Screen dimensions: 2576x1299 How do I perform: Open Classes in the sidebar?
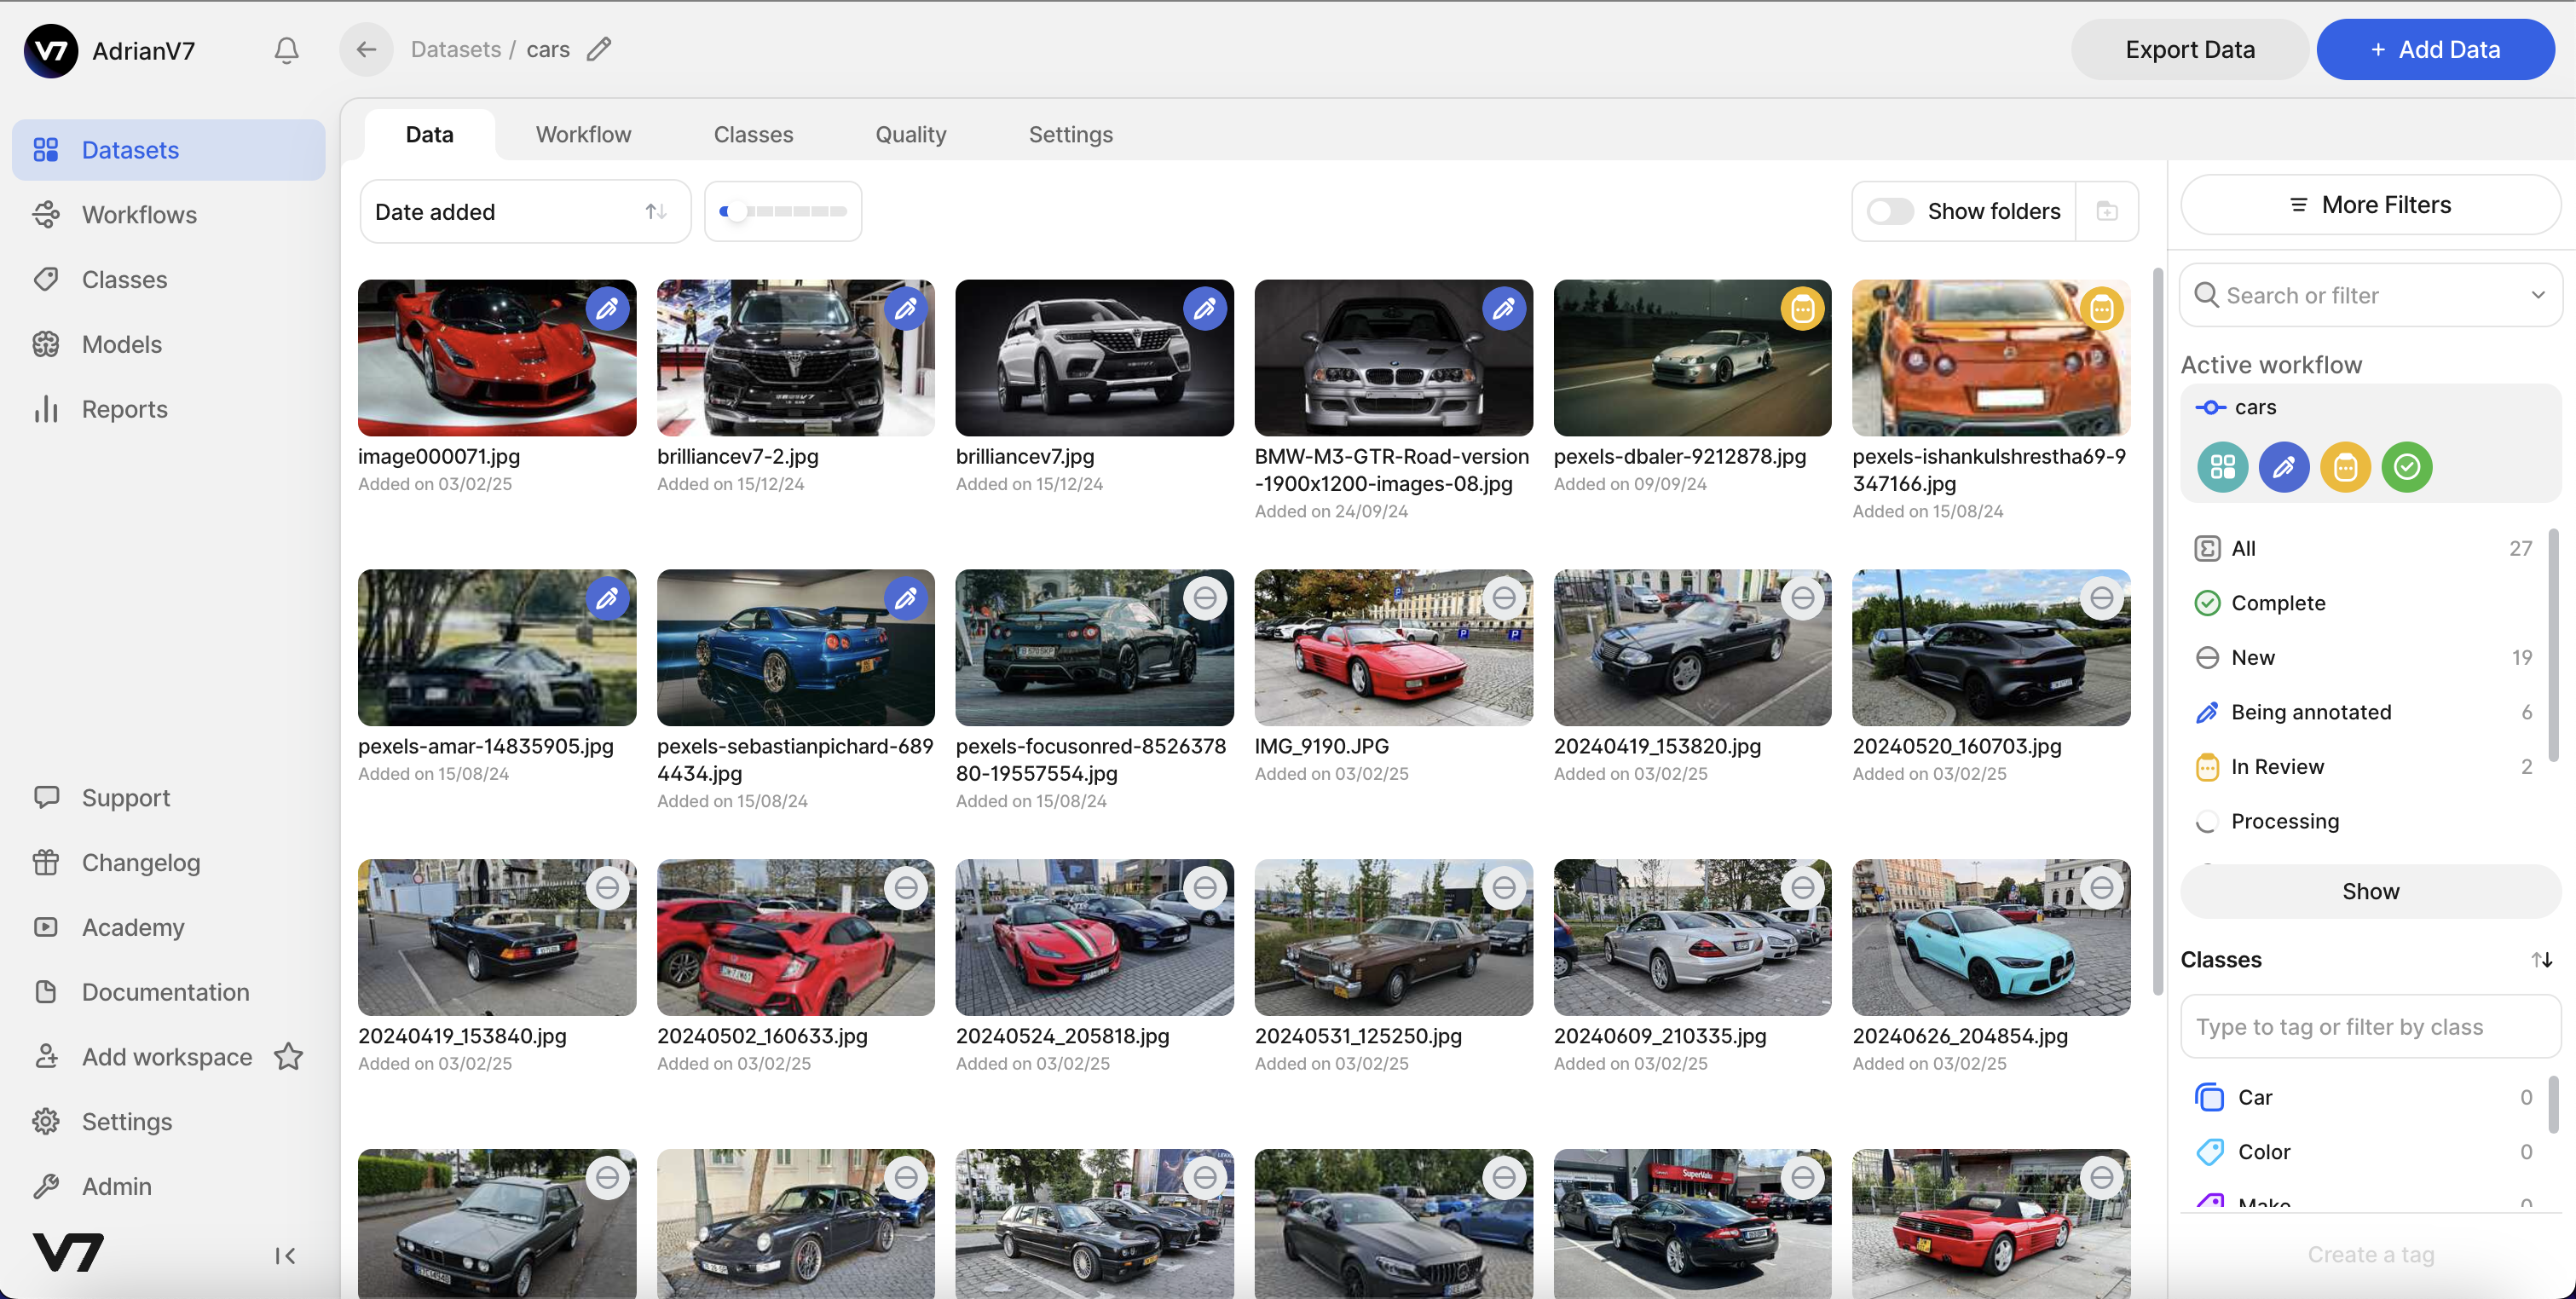click(168, 279)
